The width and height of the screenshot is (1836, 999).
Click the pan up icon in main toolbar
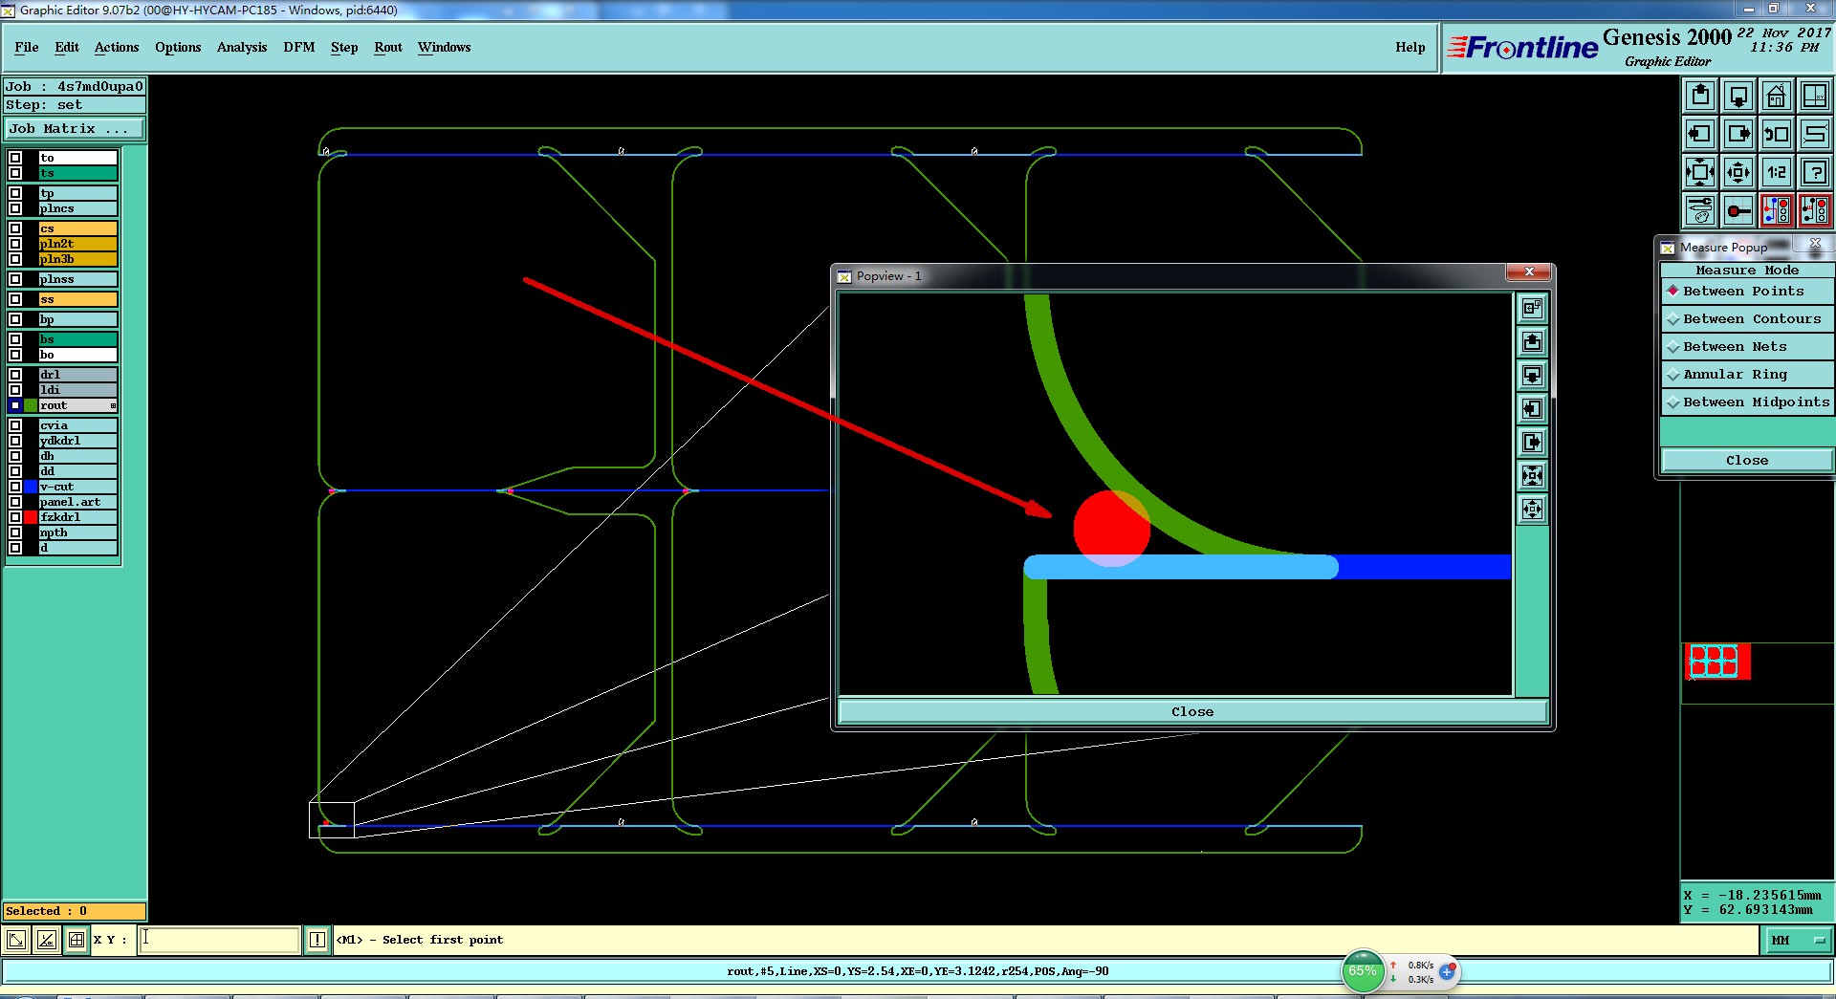1700,96
